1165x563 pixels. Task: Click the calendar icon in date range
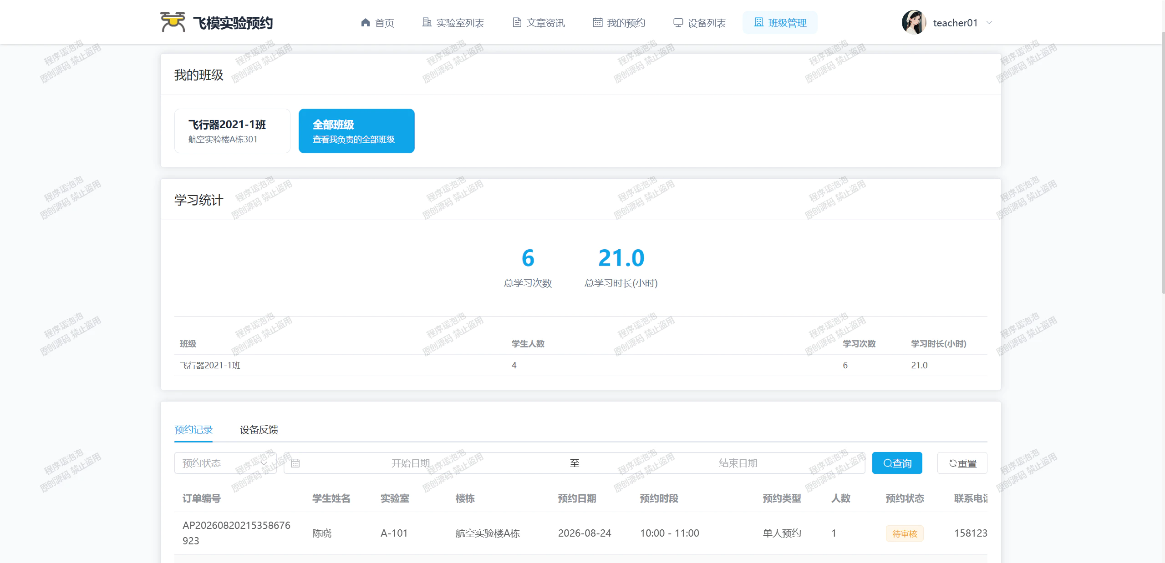[295, 463]
